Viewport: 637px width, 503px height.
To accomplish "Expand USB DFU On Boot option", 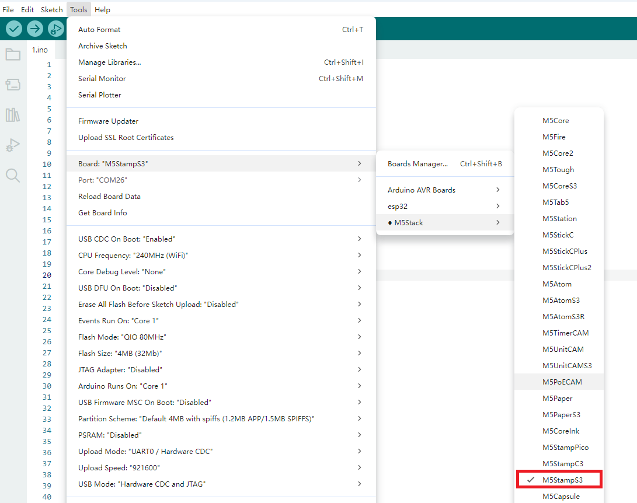I will pos(221,288).
